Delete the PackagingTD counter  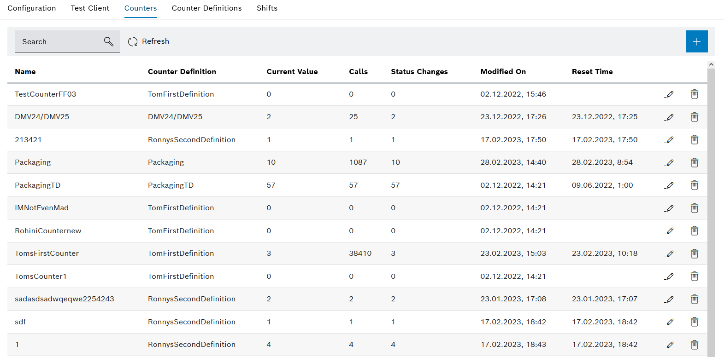click(694, 185)
